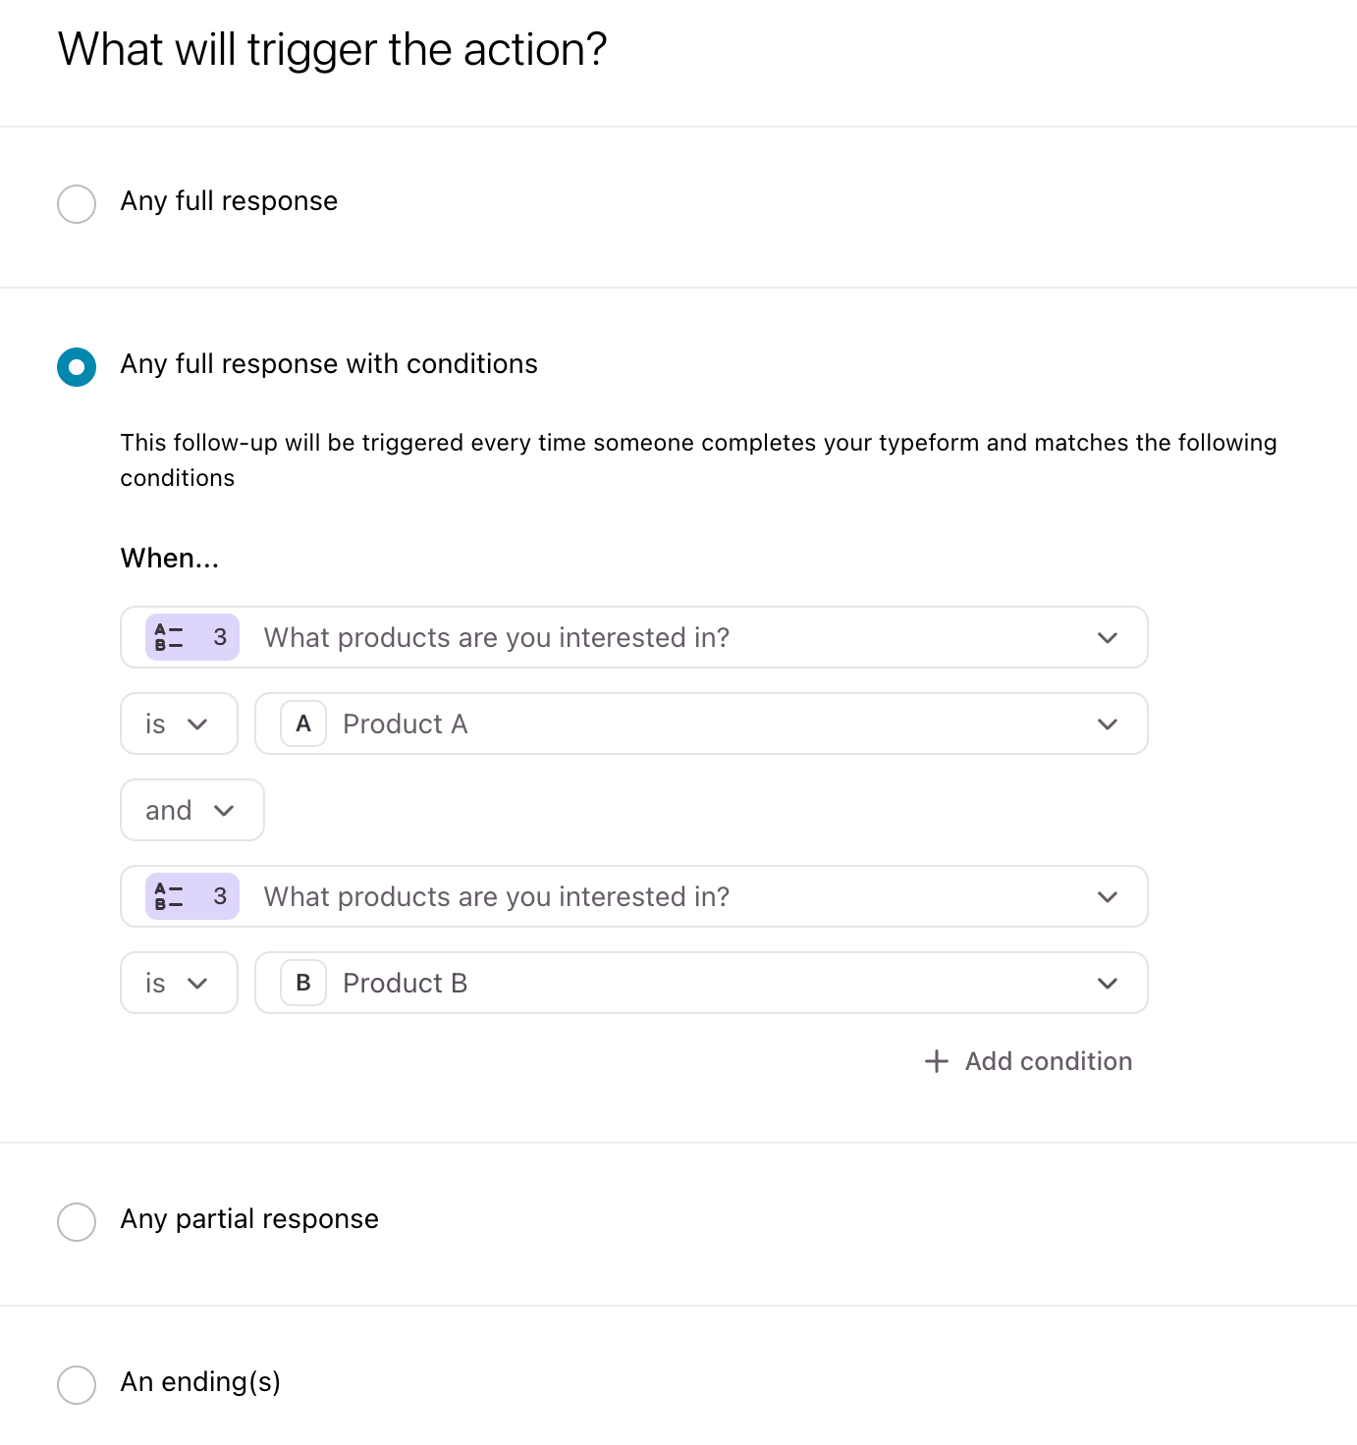Screen dimensions: 1357x1445
Task: Select 'Any full response with conditions' radio
Action: [77, 367]
